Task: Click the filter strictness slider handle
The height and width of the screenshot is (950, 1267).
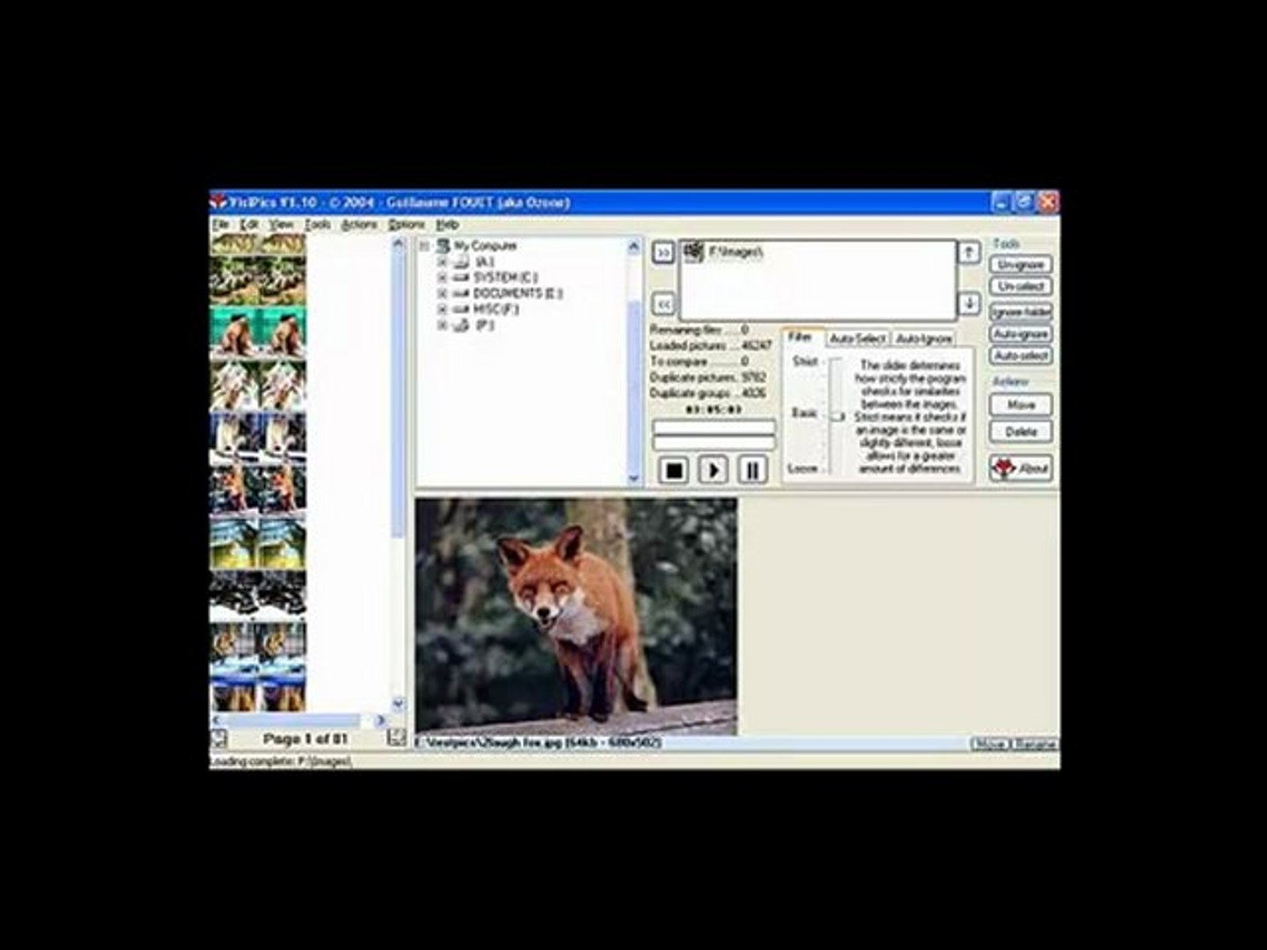Action: (x=838, y=416)
